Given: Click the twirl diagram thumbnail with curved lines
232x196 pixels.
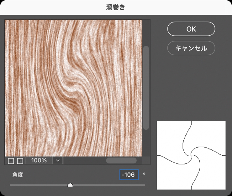Looking at the screenshot, I should click(191, 155).
